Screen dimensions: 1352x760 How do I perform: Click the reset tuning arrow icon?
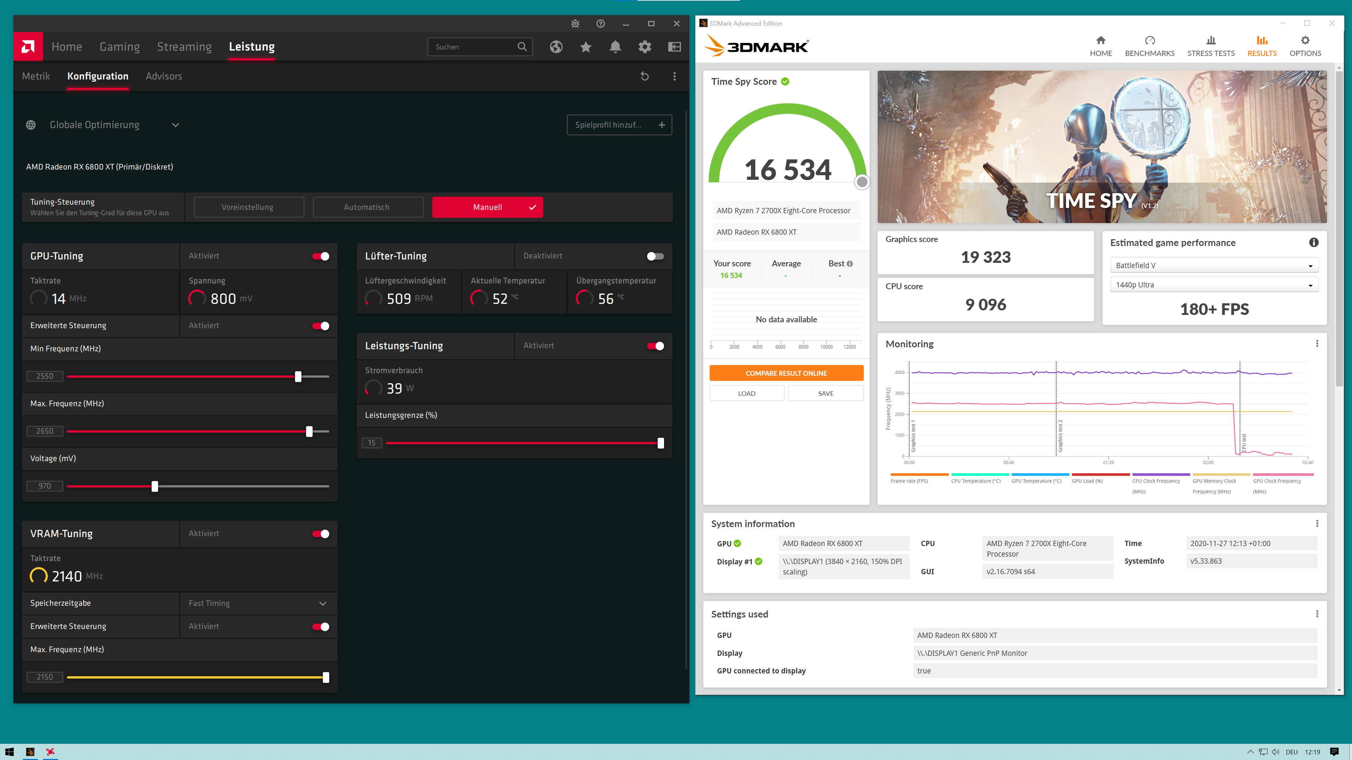pos(645,76)
